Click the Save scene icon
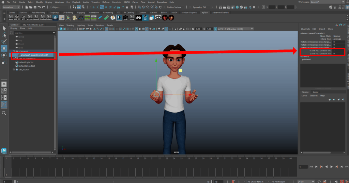349x183 pixels. pos(34,7)
